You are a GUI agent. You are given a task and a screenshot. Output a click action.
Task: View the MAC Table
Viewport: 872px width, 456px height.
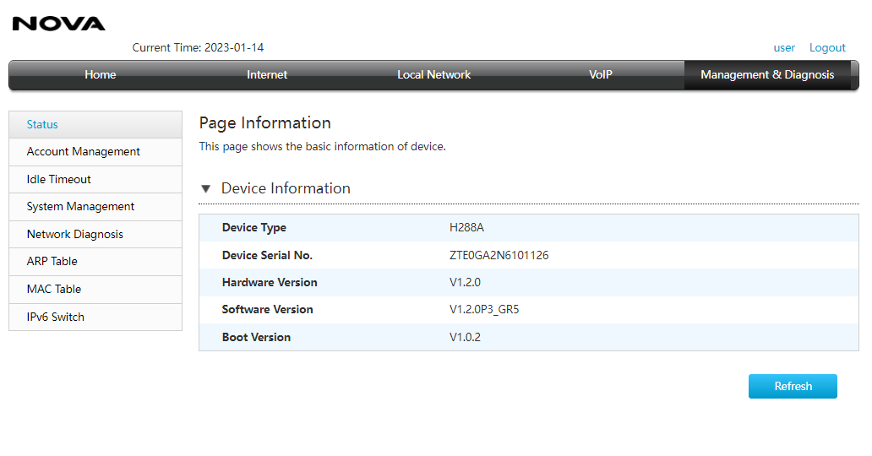coord(95,290)
